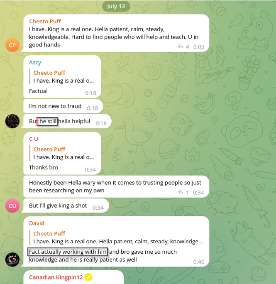
Task: Click the July 13 date badge
Action: [x=116, y=6]
